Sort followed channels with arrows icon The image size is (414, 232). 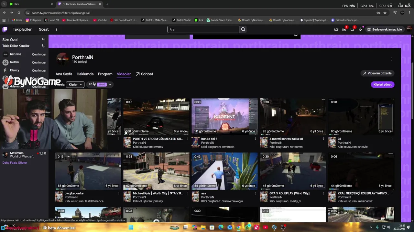[x=43, y=46]
